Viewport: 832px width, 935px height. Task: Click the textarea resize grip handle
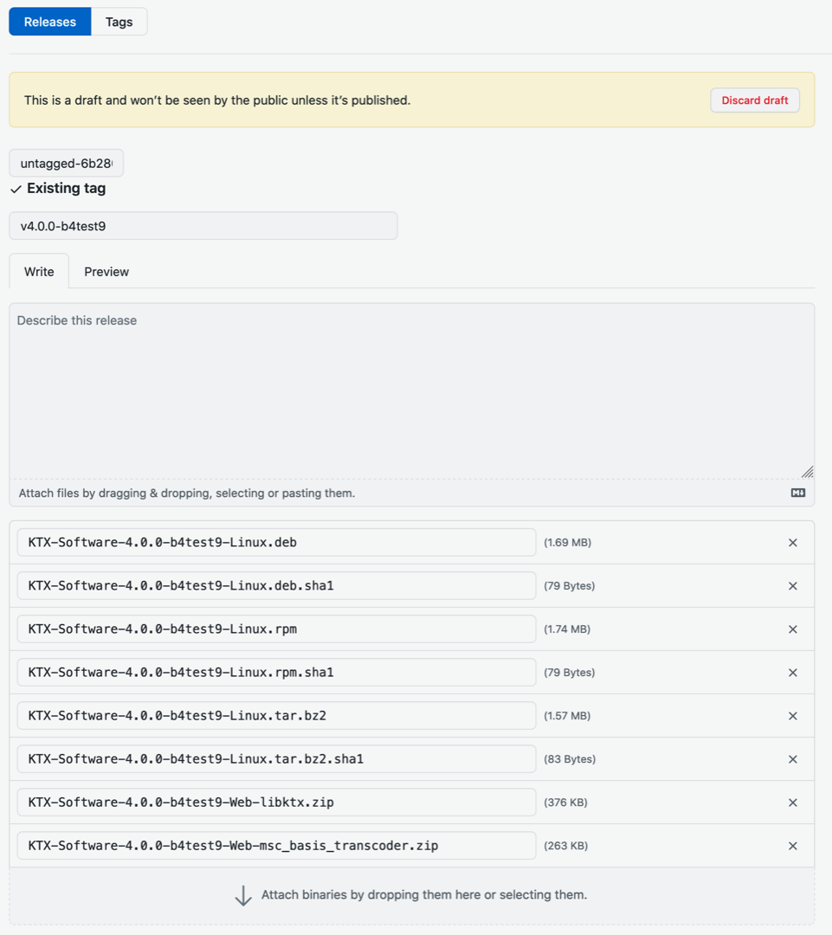click(x=808, y=471)
